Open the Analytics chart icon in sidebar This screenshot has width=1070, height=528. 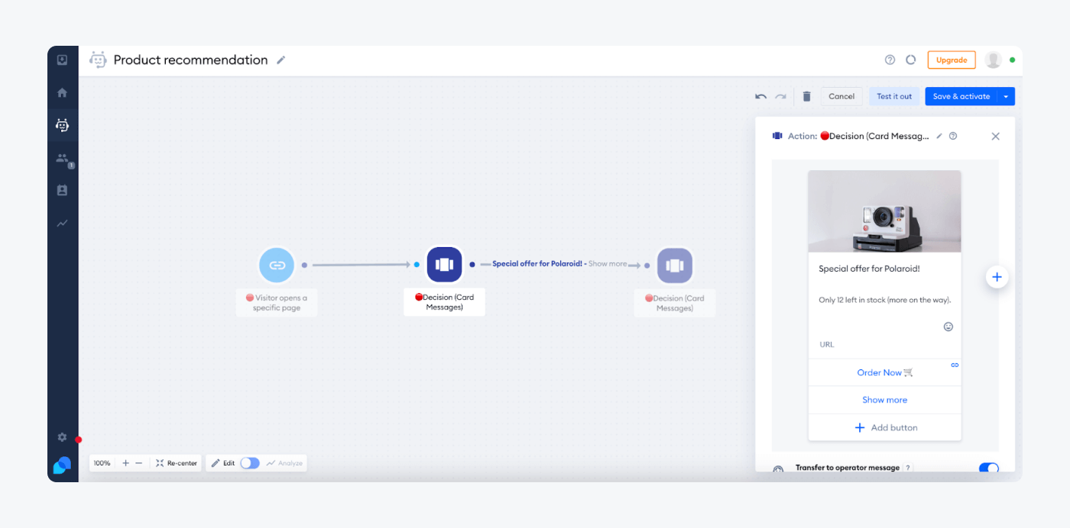click(62, 224)
